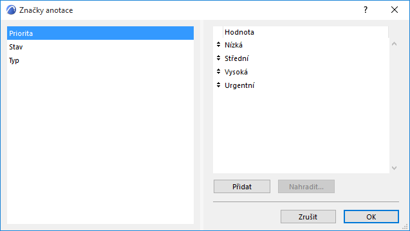This screenshot has width=410, height=231.
Task: Select the Střední value row
Action: 301,58
